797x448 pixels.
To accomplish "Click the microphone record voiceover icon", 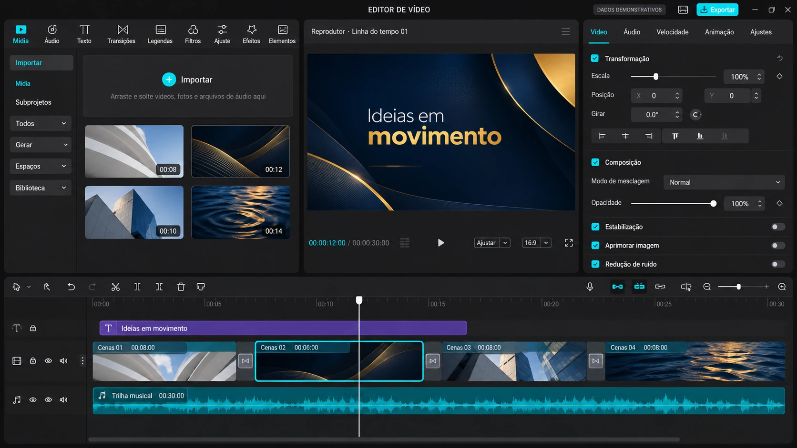I will click(x=590, y=287).
